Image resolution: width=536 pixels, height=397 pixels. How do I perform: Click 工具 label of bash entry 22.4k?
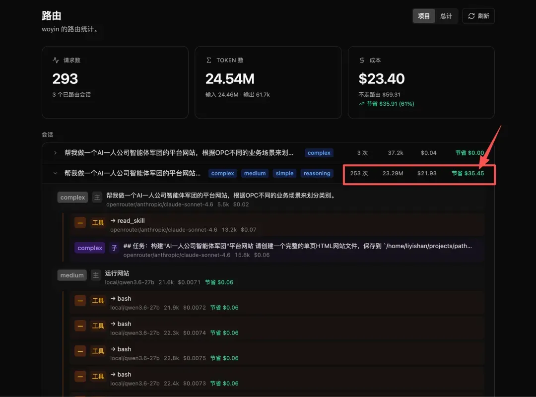coord(98,377)
